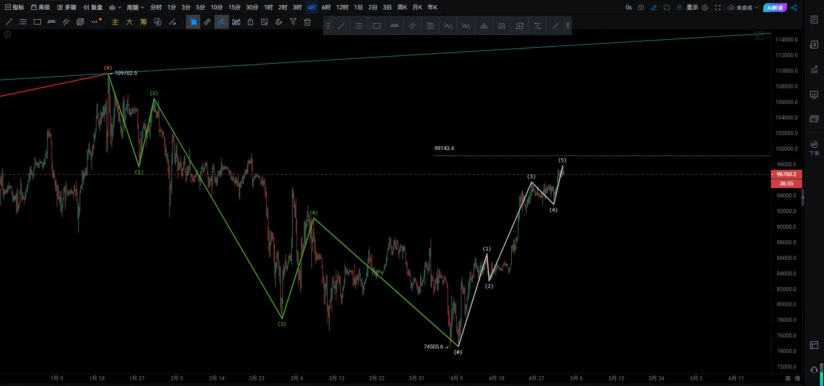Expand the 未命名 layout dropdown
The height and width of the screenshot is (386, 824).
click(x=743, y=7)
